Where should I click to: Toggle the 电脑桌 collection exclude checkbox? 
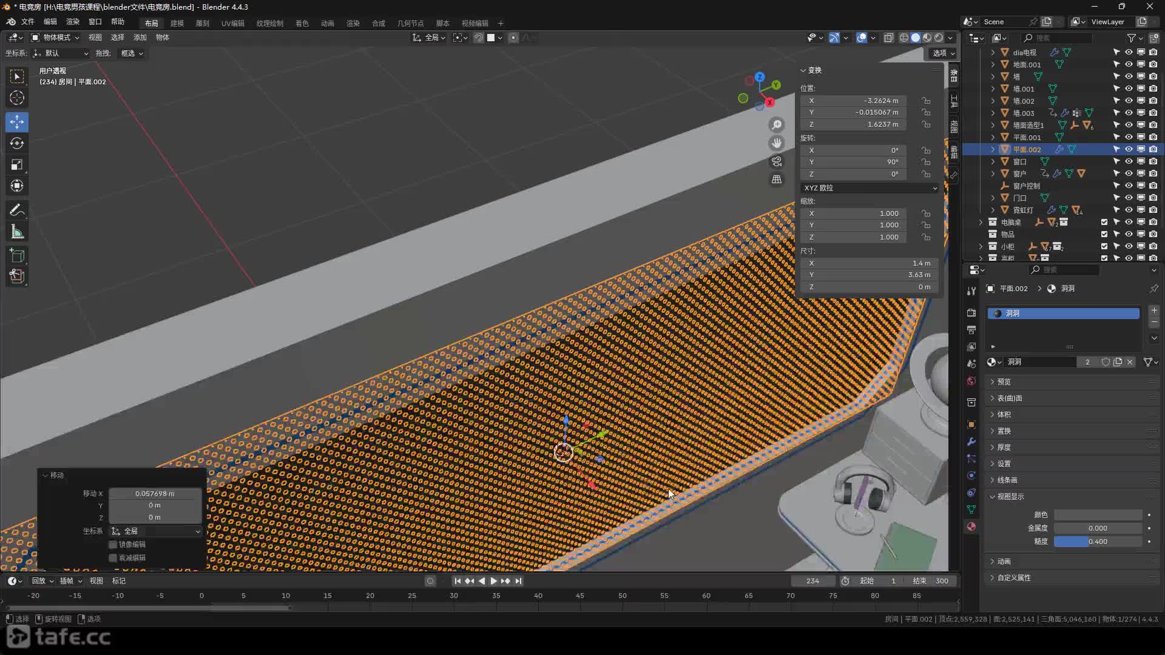(x=1104, y=222)
